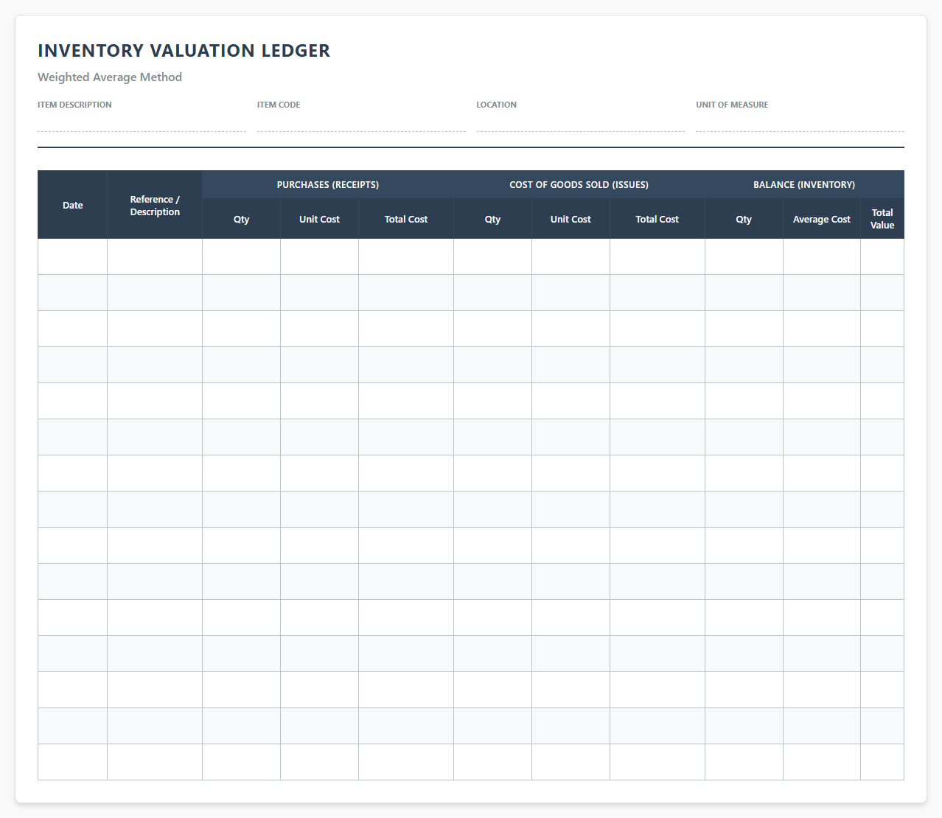Click the 'Unit Cost' header under Cost of Goods Sold

coord(571,219)
